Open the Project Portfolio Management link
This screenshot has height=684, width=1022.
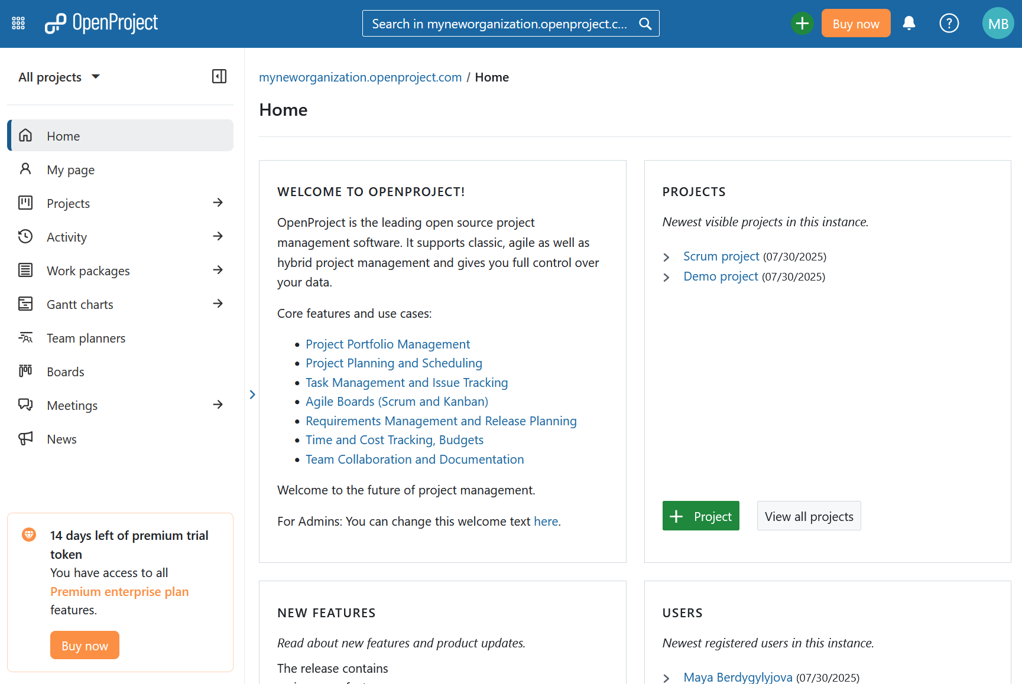tap(388, 344)
